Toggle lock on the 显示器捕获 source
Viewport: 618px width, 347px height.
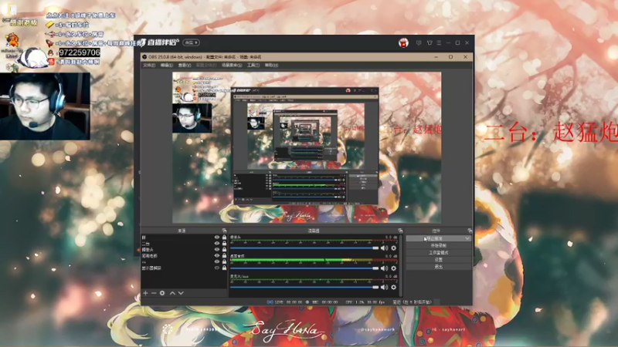click(224, 268)
